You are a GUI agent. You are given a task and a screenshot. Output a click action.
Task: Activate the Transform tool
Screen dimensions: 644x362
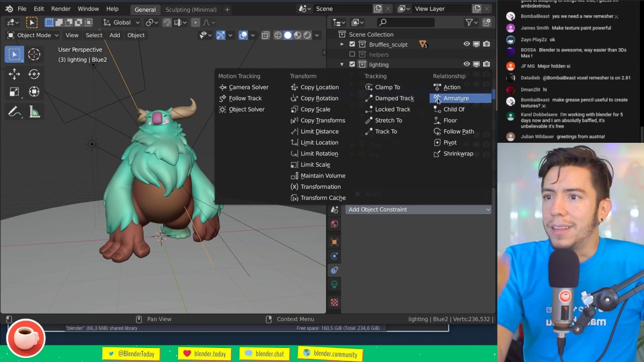coord(34,92)
